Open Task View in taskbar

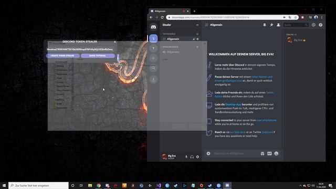click(x=81, y=185)
